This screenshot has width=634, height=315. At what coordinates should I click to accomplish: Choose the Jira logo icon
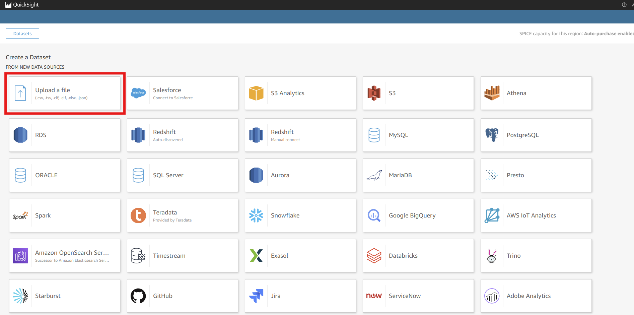(x=256, y=296)
